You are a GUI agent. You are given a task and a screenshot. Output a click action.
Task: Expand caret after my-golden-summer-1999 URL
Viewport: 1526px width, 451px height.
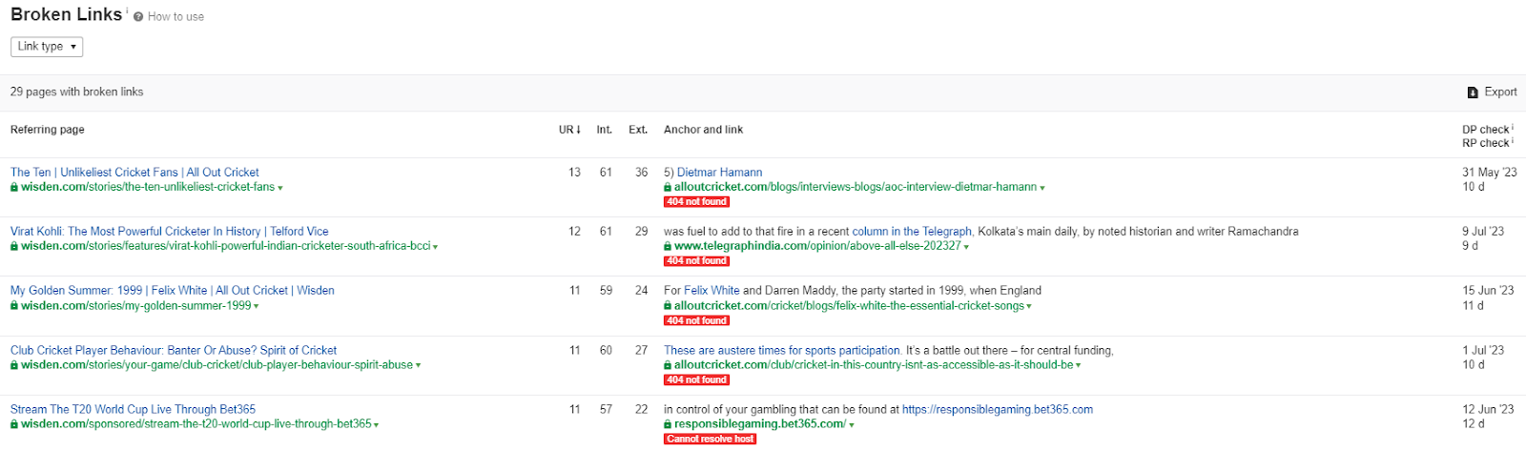(257, 306)
